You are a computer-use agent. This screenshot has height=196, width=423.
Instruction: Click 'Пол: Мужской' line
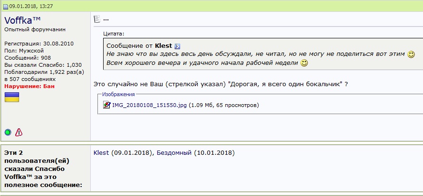click(x=24, y=51)
